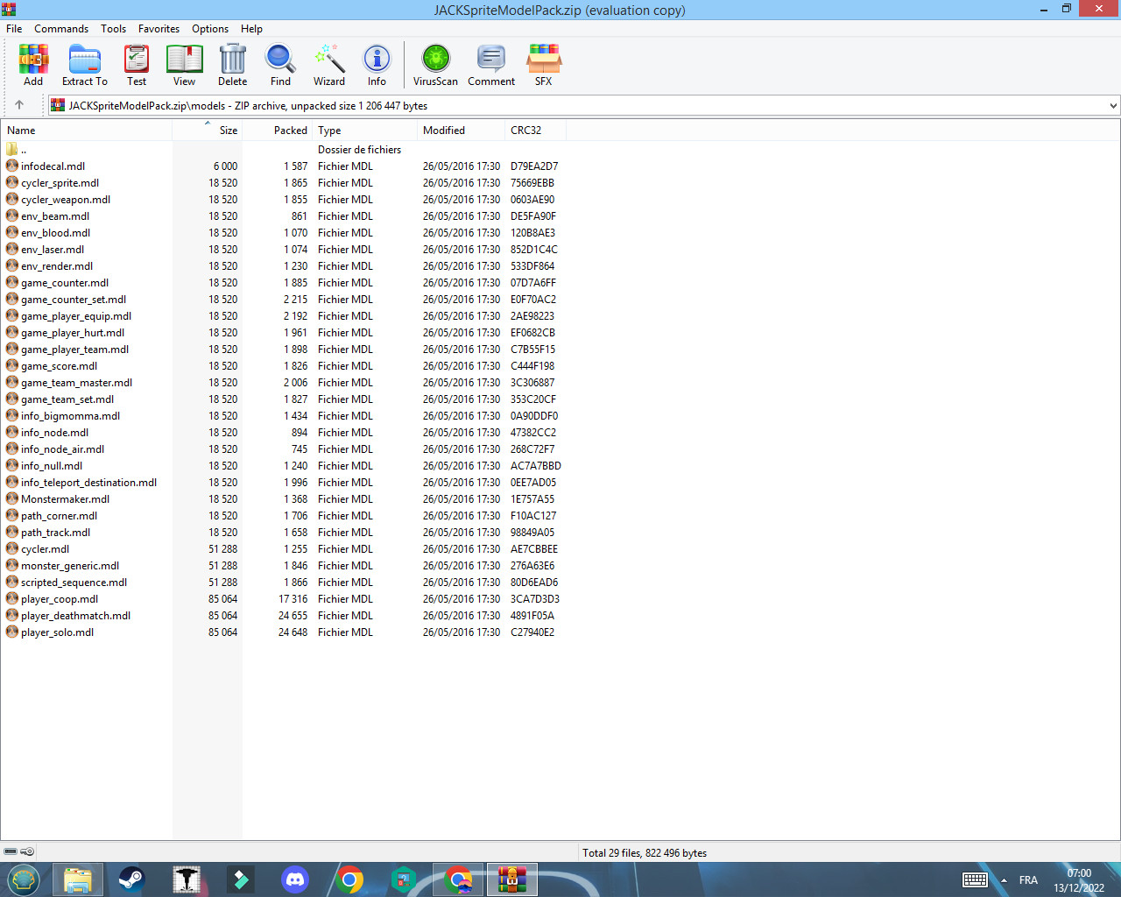
Task: Launch the Wizard tool
Action: [x=329, y=65]
